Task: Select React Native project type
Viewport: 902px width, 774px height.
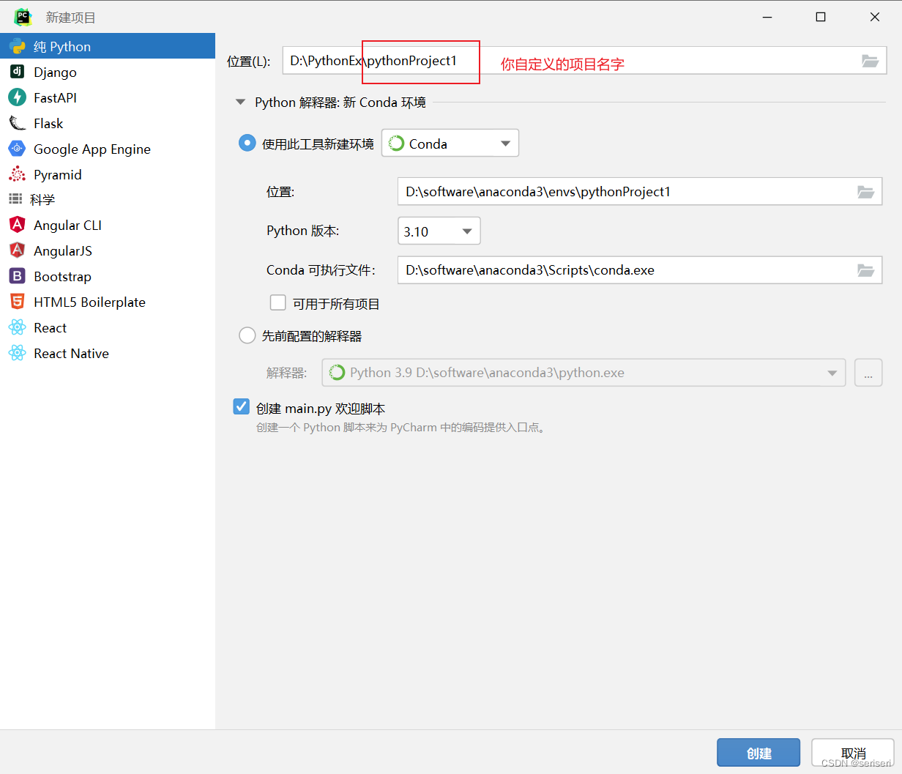Action: click(x=108, y=353)
